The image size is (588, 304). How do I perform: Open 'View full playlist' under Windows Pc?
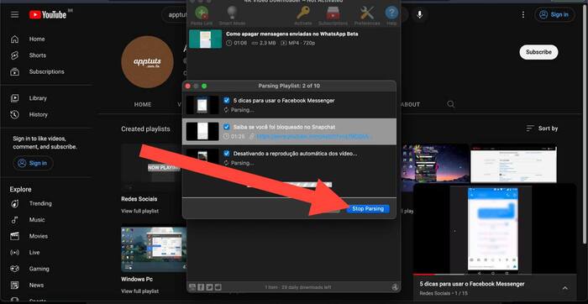click(x=140, y=291)
